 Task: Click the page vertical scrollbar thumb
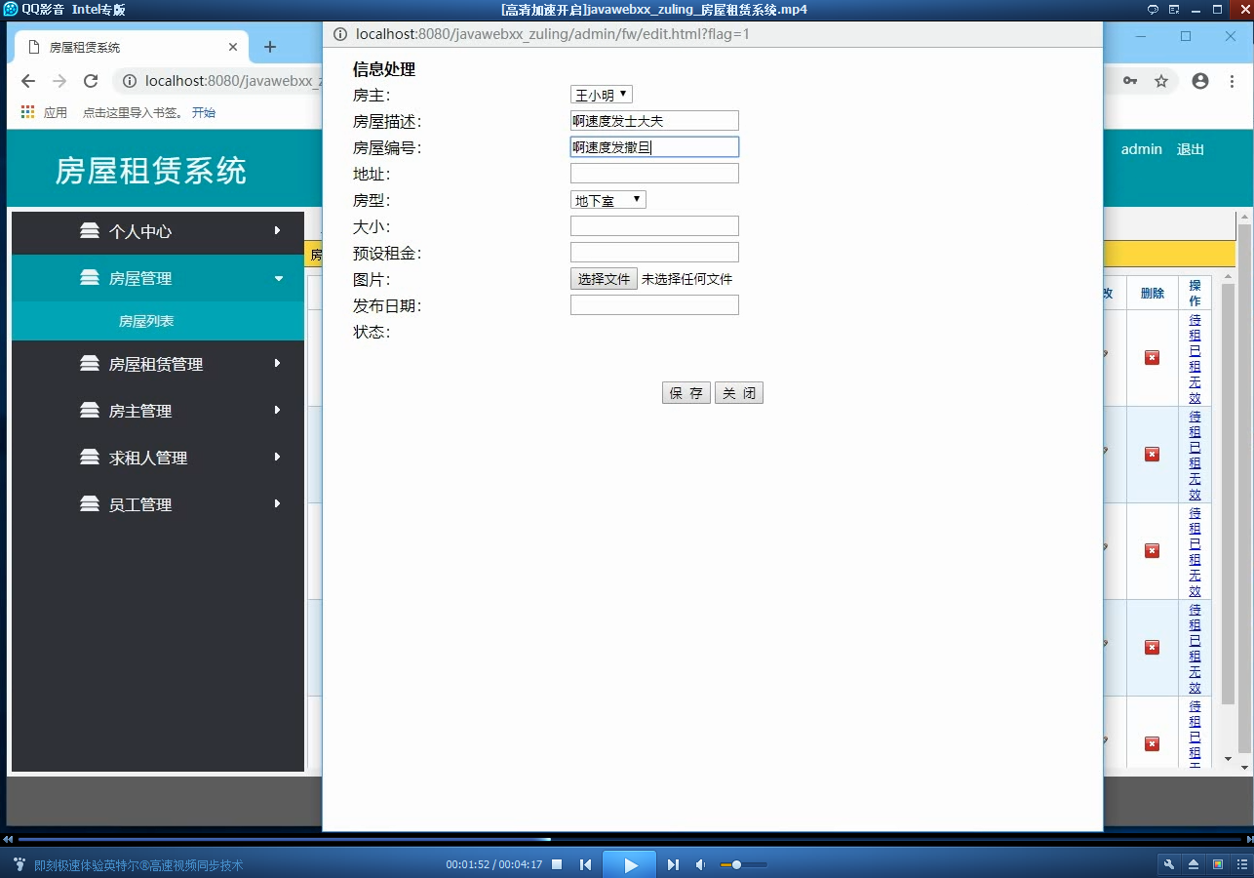click(1243, 488)
